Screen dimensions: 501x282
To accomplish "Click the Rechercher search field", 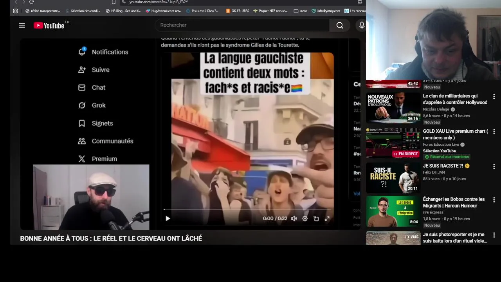I will tap(242, 25).
